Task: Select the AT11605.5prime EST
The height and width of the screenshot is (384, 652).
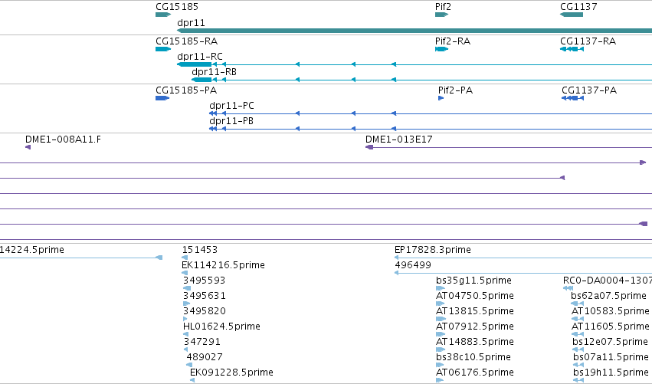Action: pyautogui.click(x=610, y=327)
